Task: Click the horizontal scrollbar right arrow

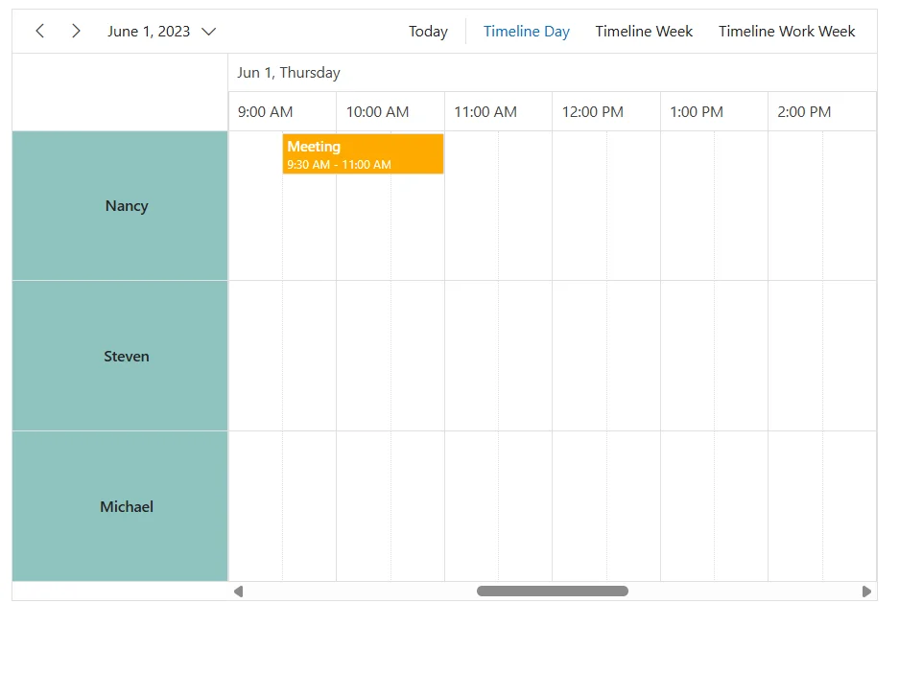Action: 866,592
